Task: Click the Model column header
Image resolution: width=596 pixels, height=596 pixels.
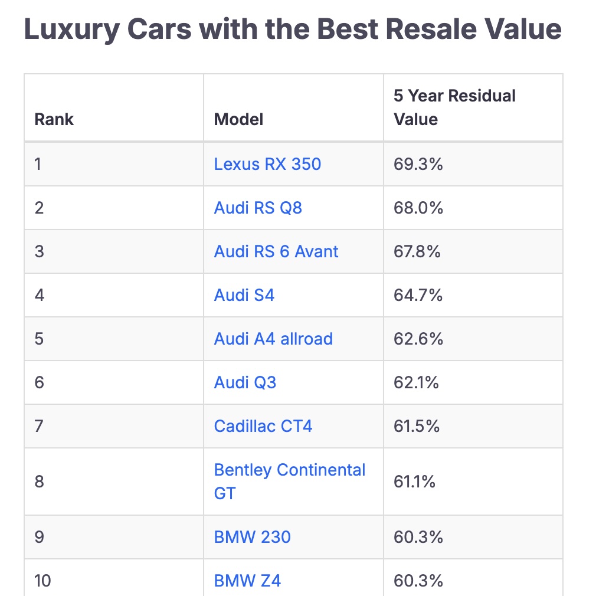Action: [238, 119]
